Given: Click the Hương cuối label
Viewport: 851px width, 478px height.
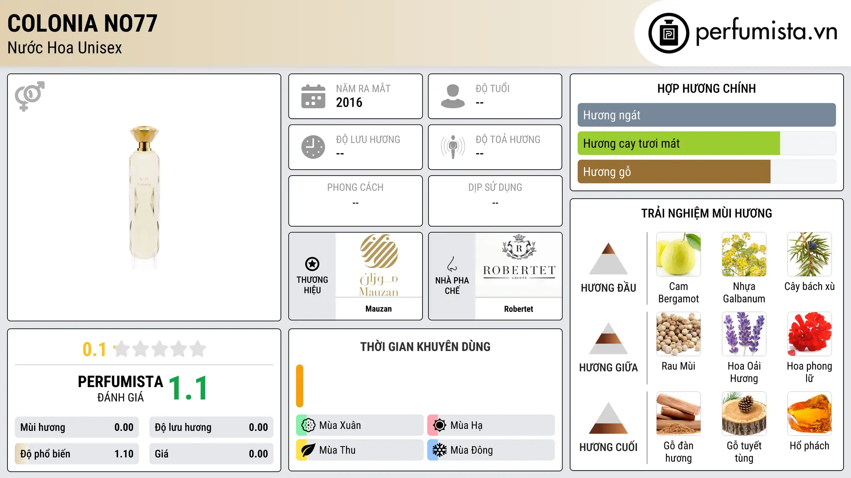Looking at the screenshot, I should pyautogui.click(x=608, y=447).
